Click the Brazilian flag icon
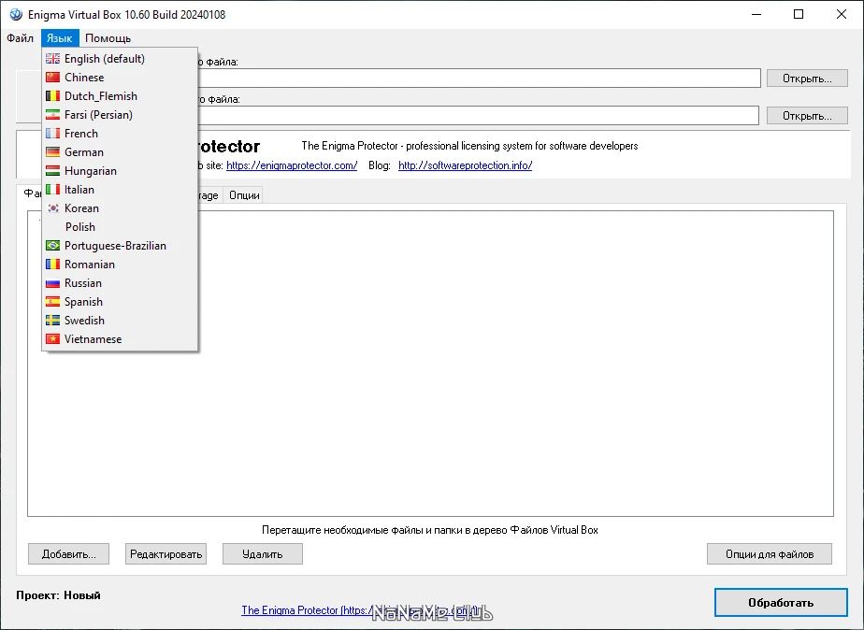864x630 pixels. (x=53, y=246)
